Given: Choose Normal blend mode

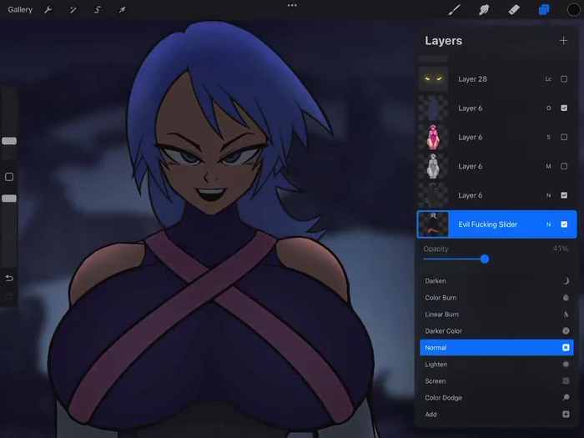Looking at the screenshot, I should click(496, 348).
